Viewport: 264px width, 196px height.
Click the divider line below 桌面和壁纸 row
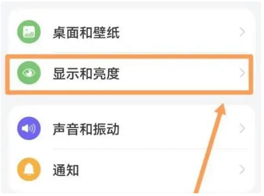(x=151, y=53)
